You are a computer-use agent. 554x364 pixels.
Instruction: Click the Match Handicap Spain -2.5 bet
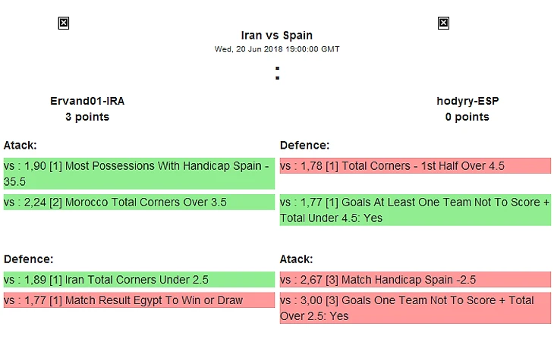pyautogui.click(x=414, y=279)
